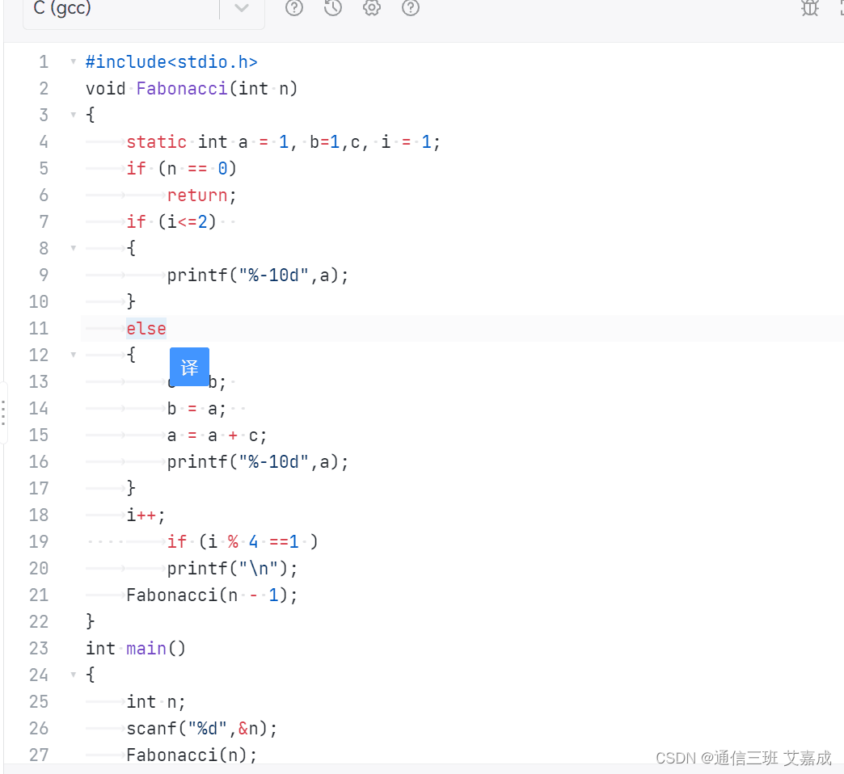Click the second help circle icon
The height and width of the screenshot is (774, 844).
(410, 8)
